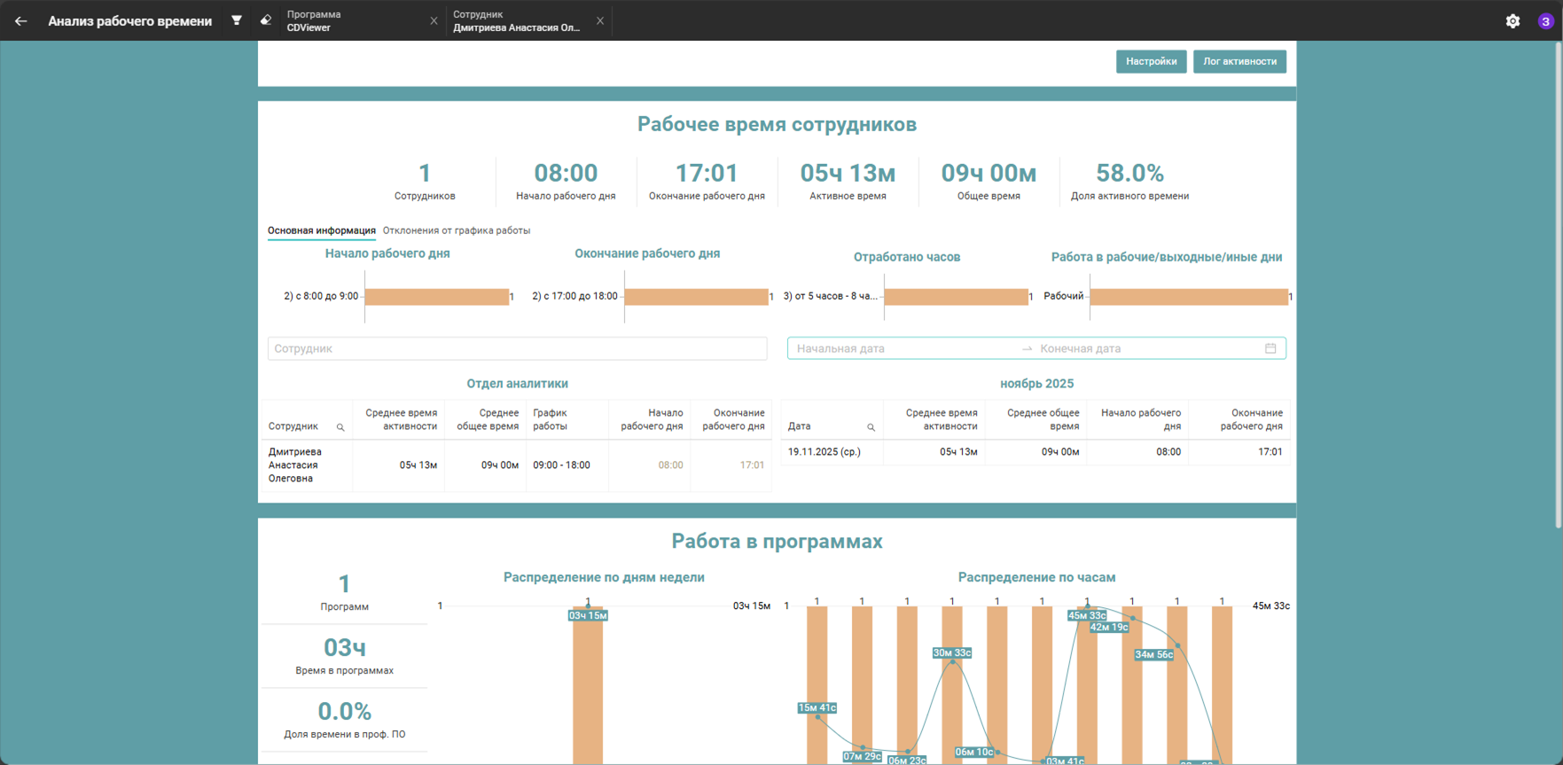Click the 19.11.2025 date row

[x=1035, y=452]
